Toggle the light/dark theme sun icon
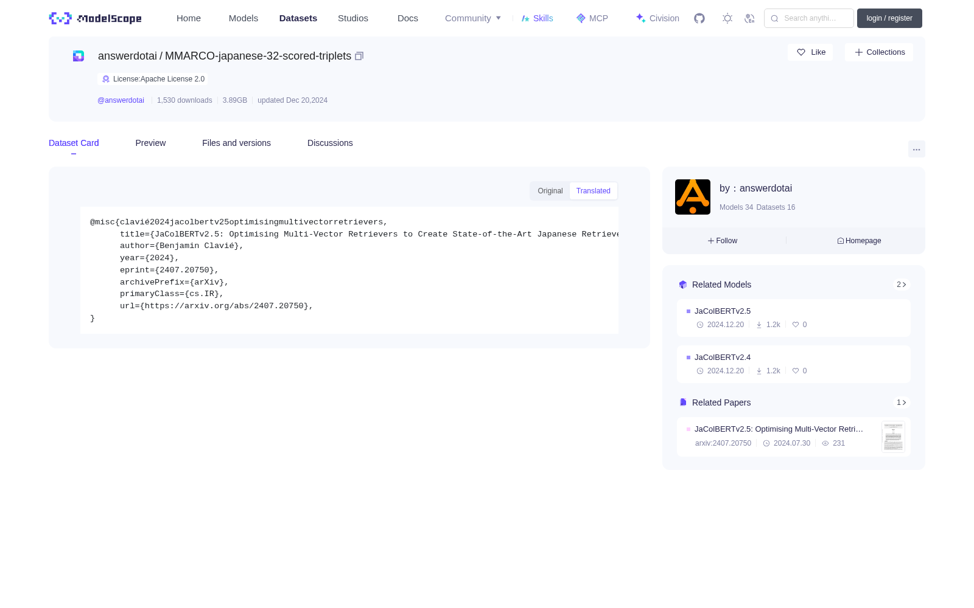 click(x=727, y=18)
